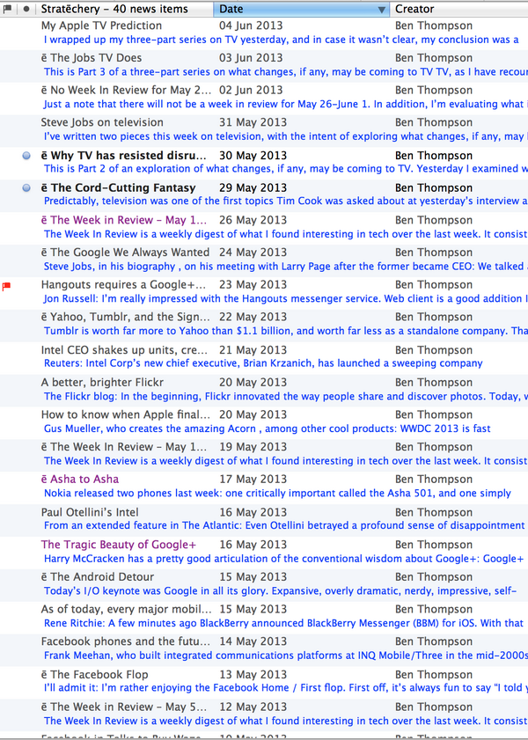Click Ben Thompson creator on Asha to Asha row
The width and height of the screenshot is (528, 740).
click(434, 479)
